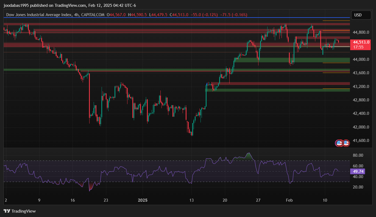Select the 4h interval label in chart legend
Viewport: 376px width, 217px height.
(76, 15)
